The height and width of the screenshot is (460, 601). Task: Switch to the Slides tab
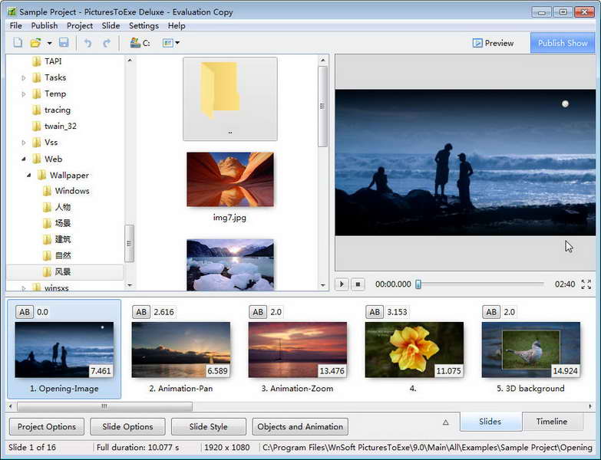490,422
